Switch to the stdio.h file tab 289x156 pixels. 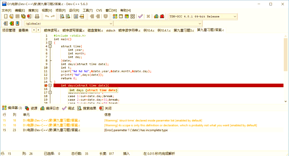(111, 30)
